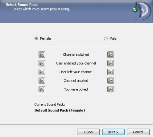Play female User entered your channel sound
Image resolution: width=153 pixels, height=137 pixels.
click(x=42, y=63)
